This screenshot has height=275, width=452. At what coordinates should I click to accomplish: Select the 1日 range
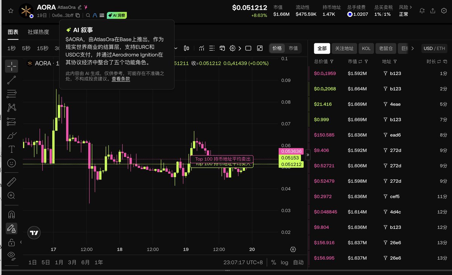pyautogui.click(x=33, y=262)
